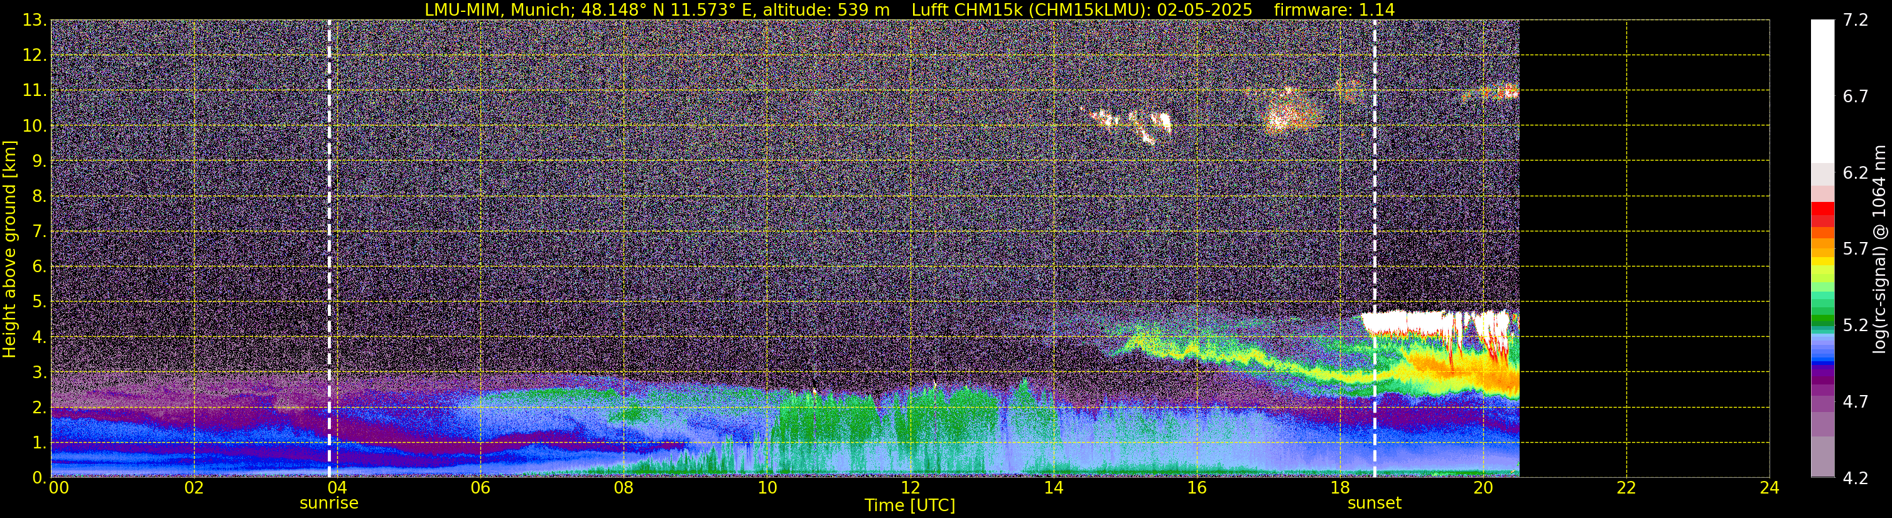Viewport: 1892px width, 518px height.
Task: Select the white dashed sunset marker line
Action: click(x=1374, y=249)
